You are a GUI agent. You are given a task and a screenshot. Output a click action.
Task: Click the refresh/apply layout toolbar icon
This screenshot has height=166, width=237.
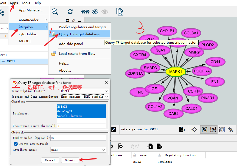(70, 12)
